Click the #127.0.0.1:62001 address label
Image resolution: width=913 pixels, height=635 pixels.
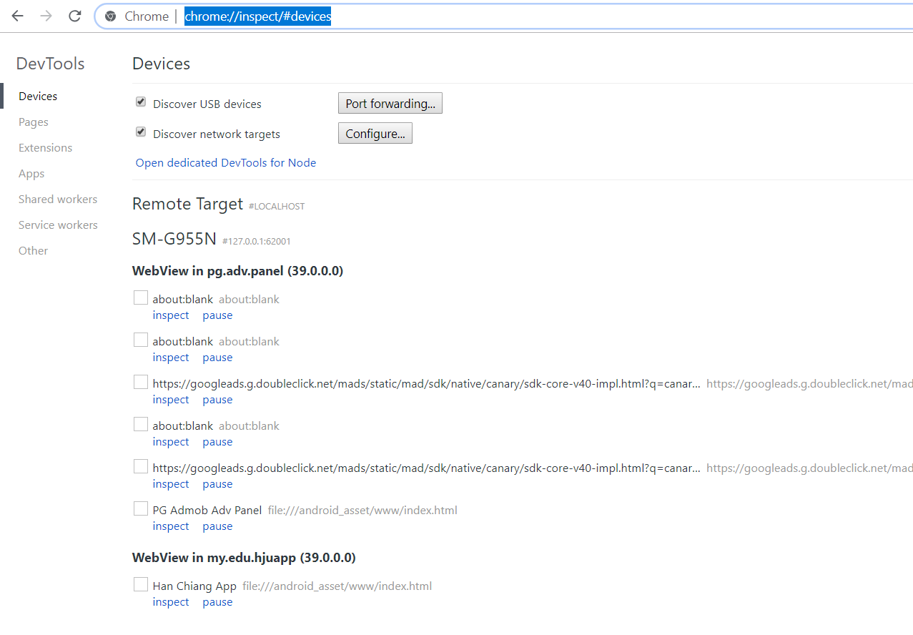(257, 242)
